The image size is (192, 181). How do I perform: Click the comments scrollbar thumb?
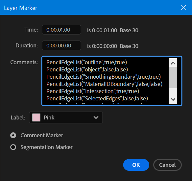coord(173,77)
